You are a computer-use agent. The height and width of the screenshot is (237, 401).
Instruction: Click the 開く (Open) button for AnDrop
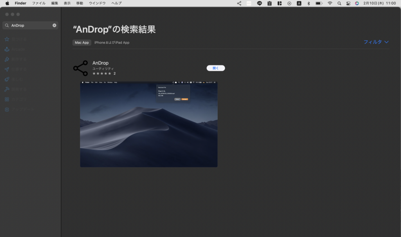tap(216, 68)
